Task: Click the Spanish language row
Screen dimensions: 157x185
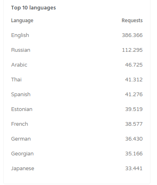Action: 77,95
